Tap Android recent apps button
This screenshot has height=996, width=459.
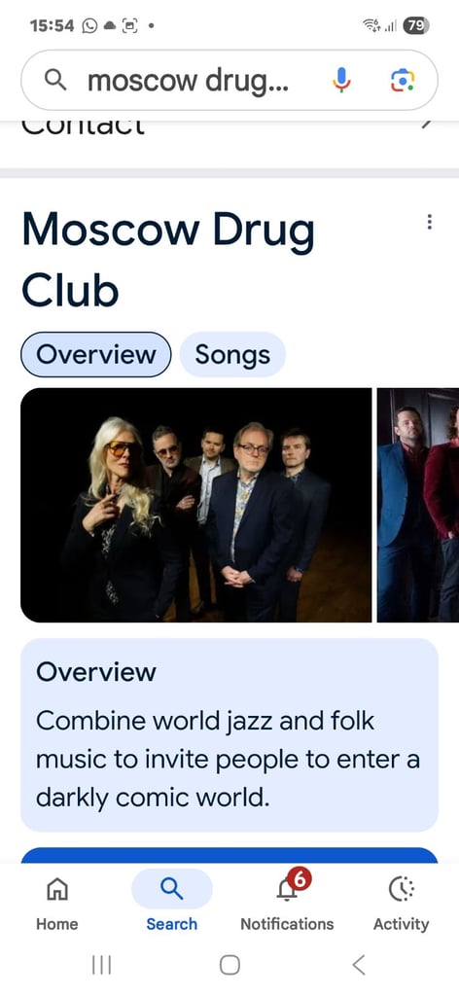(x=101, y=966)
